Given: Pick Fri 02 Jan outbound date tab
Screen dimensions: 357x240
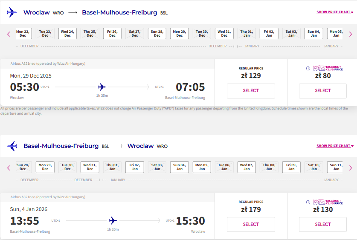Looking at the screenshot, I should pyautogui.click(x=269, y=33).
